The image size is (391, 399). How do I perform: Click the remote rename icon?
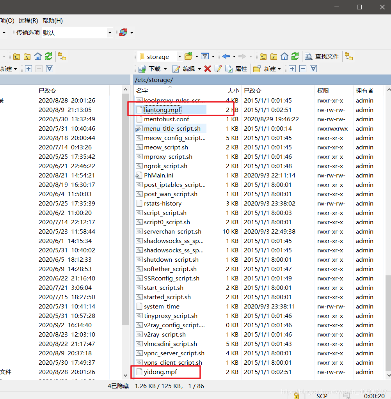218,69
